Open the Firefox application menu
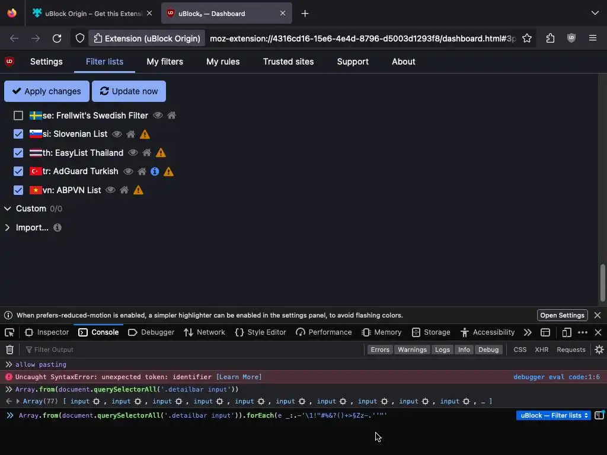 click(593, 38)
